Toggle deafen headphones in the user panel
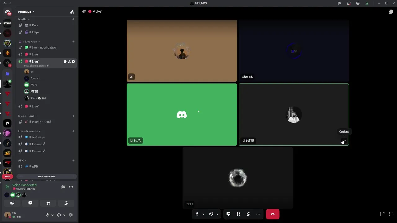The height and width of the screenshot is (223, 397). 59,215
